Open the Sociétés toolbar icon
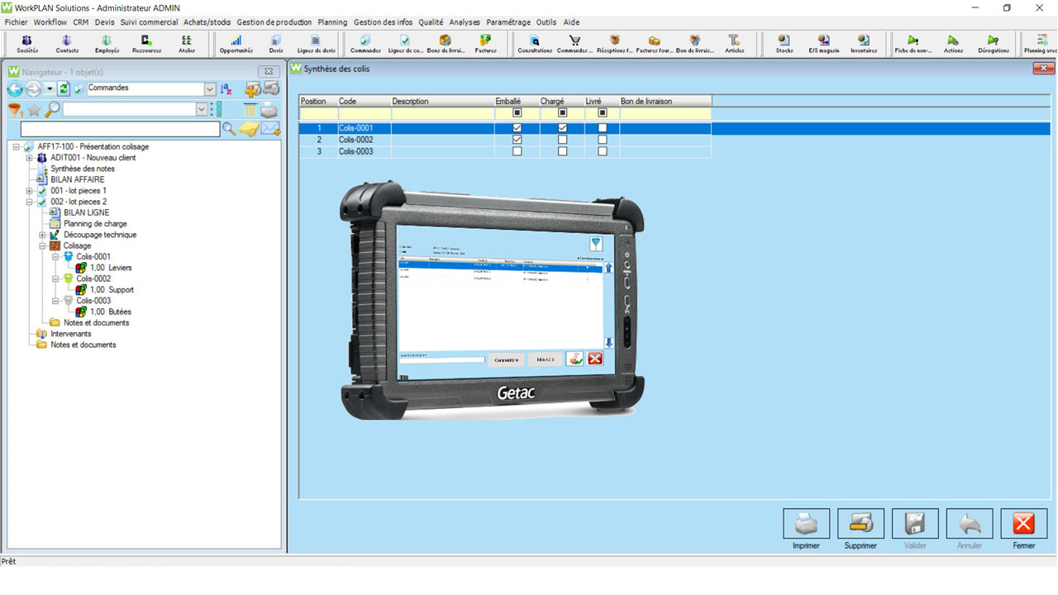The width and height of the screenshot is (1058, 595). (26, 44)
